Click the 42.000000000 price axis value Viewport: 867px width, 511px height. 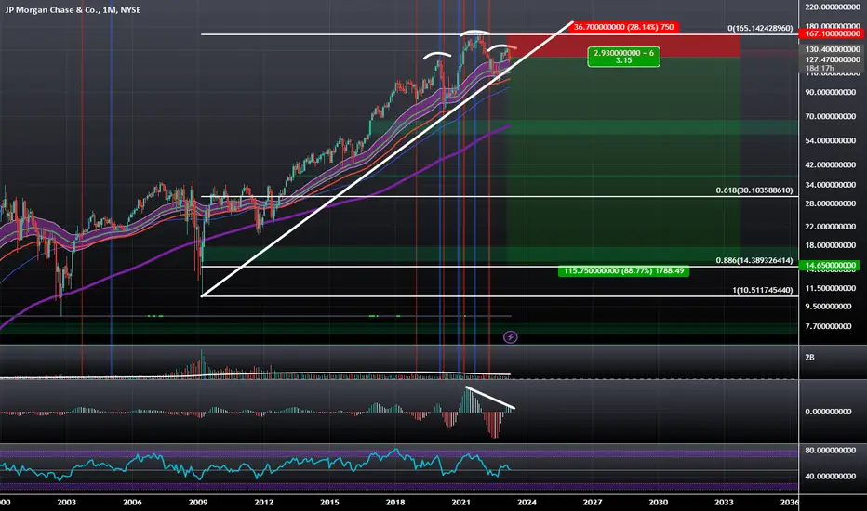click(831, 164)
